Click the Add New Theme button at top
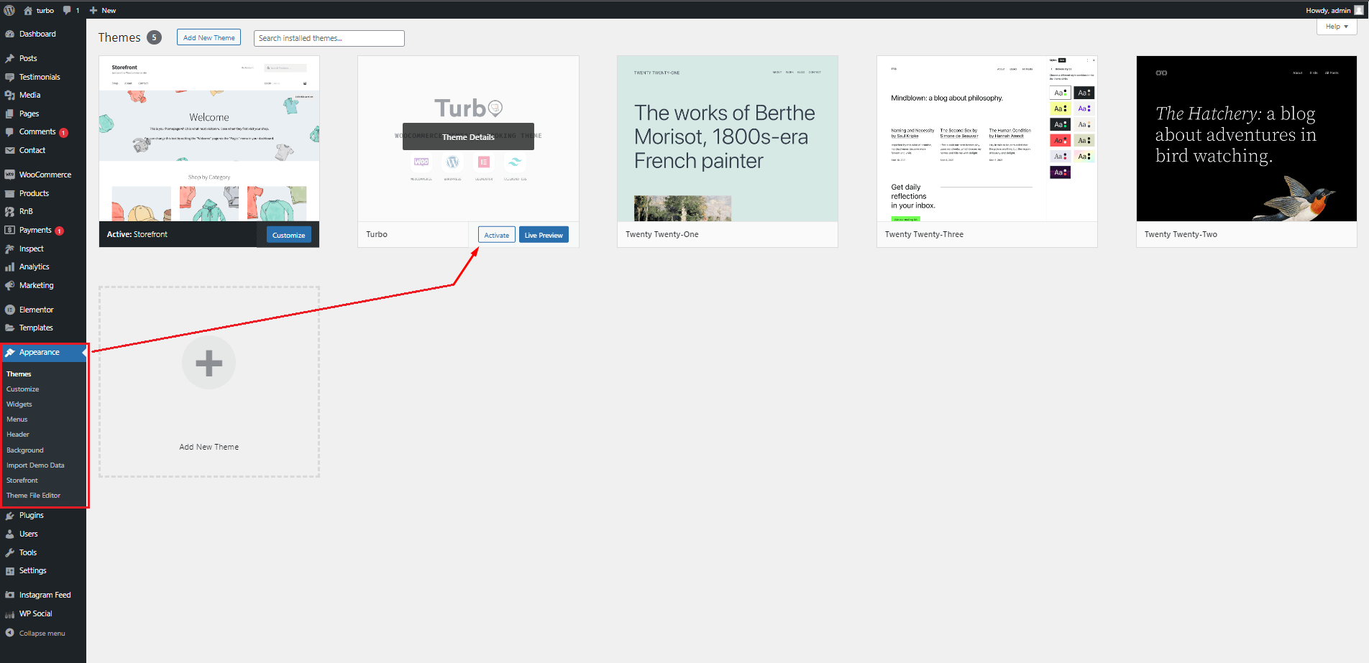The height and width of the screenshot is (663, 1369). (209, 37)
